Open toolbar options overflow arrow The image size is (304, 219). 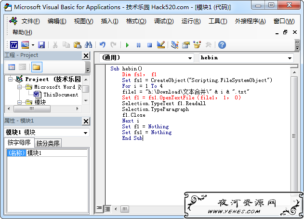click(297, 45)
